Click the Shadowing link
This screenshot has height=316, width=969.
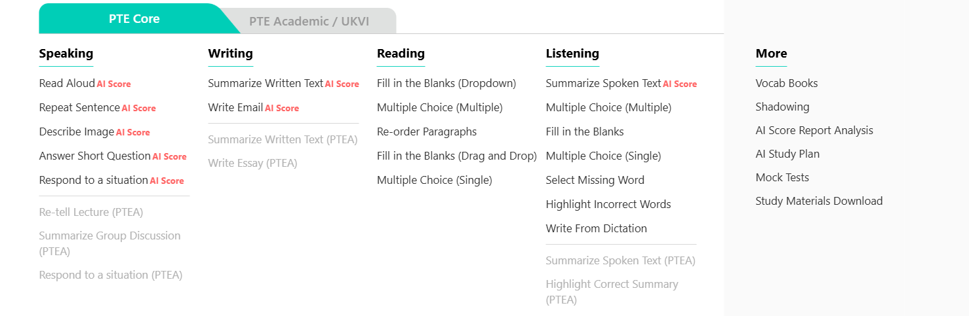[x=782, y=107]
